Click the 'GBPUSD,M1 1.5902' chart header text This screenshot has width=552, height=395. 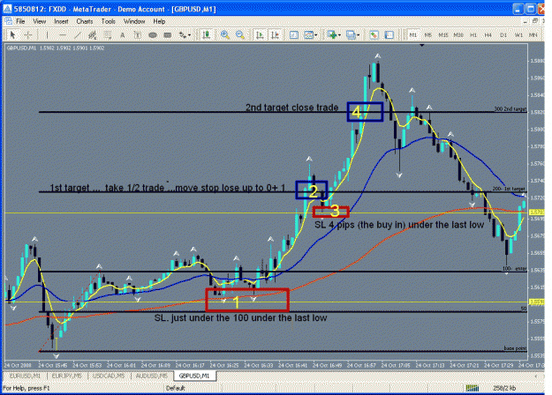(56, 48)
